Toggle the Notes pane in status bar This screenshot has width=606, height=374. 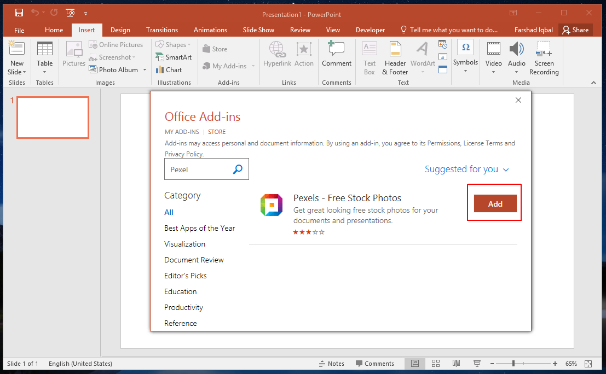[332, 364]
